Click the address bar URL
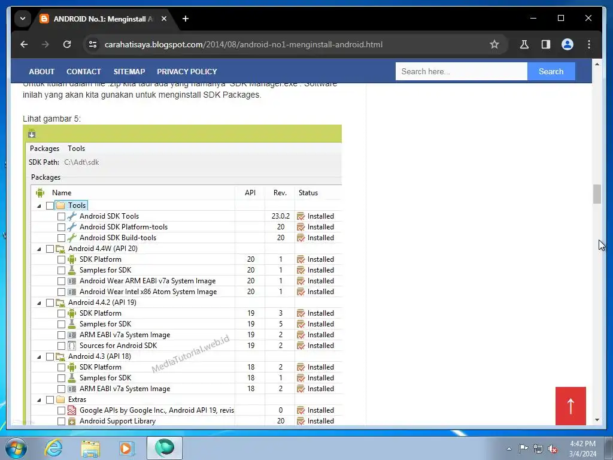The width and height of the screenshot is (613, 460). 243,44
